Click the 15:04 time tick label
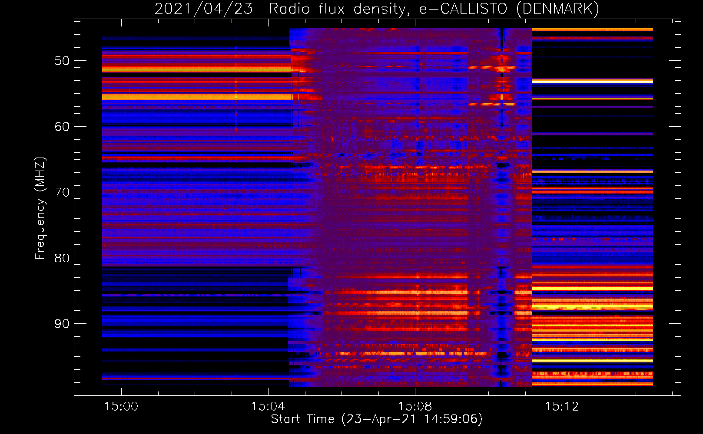 (268, 407)
